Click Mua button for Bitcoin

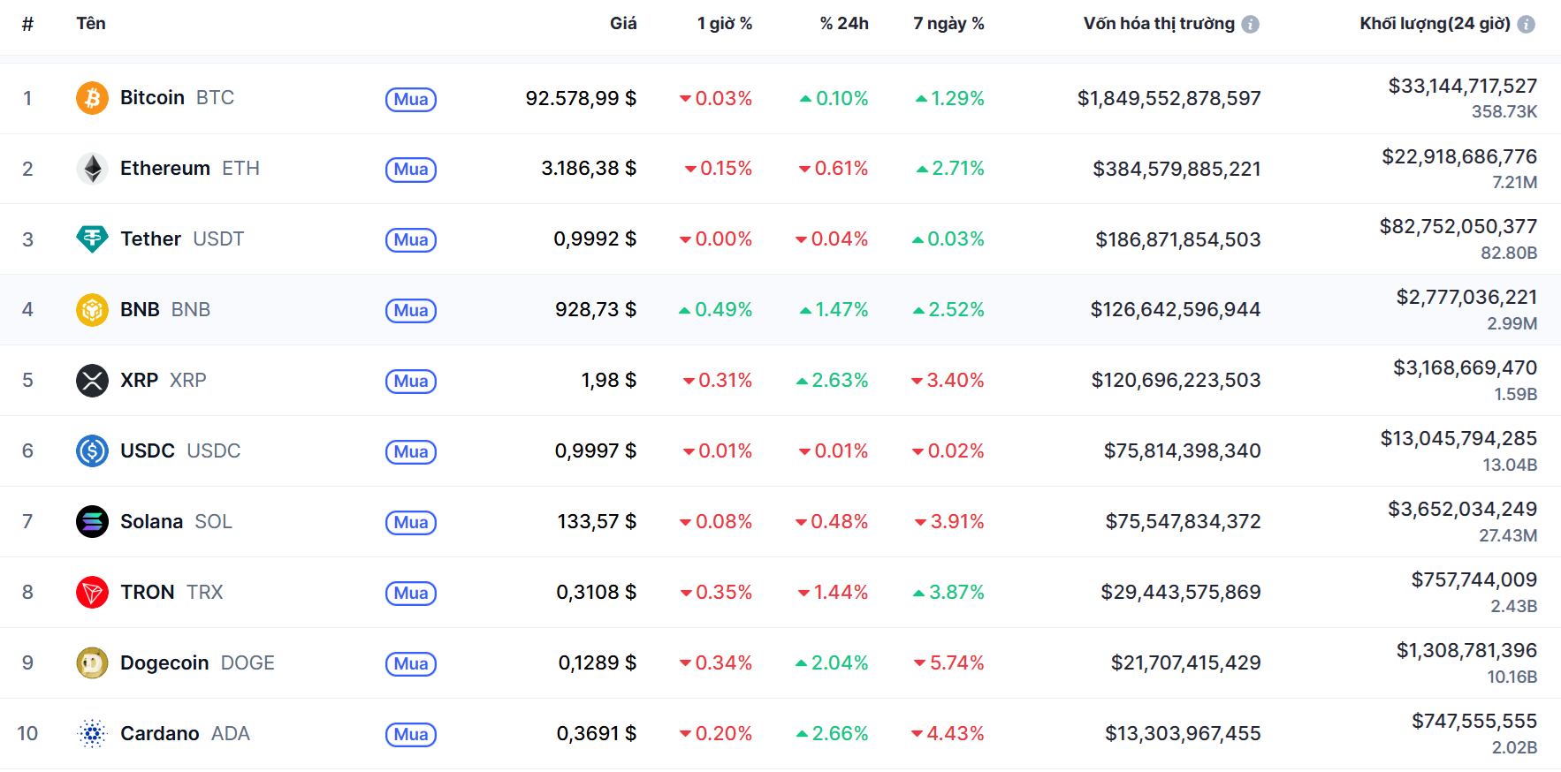411,99
